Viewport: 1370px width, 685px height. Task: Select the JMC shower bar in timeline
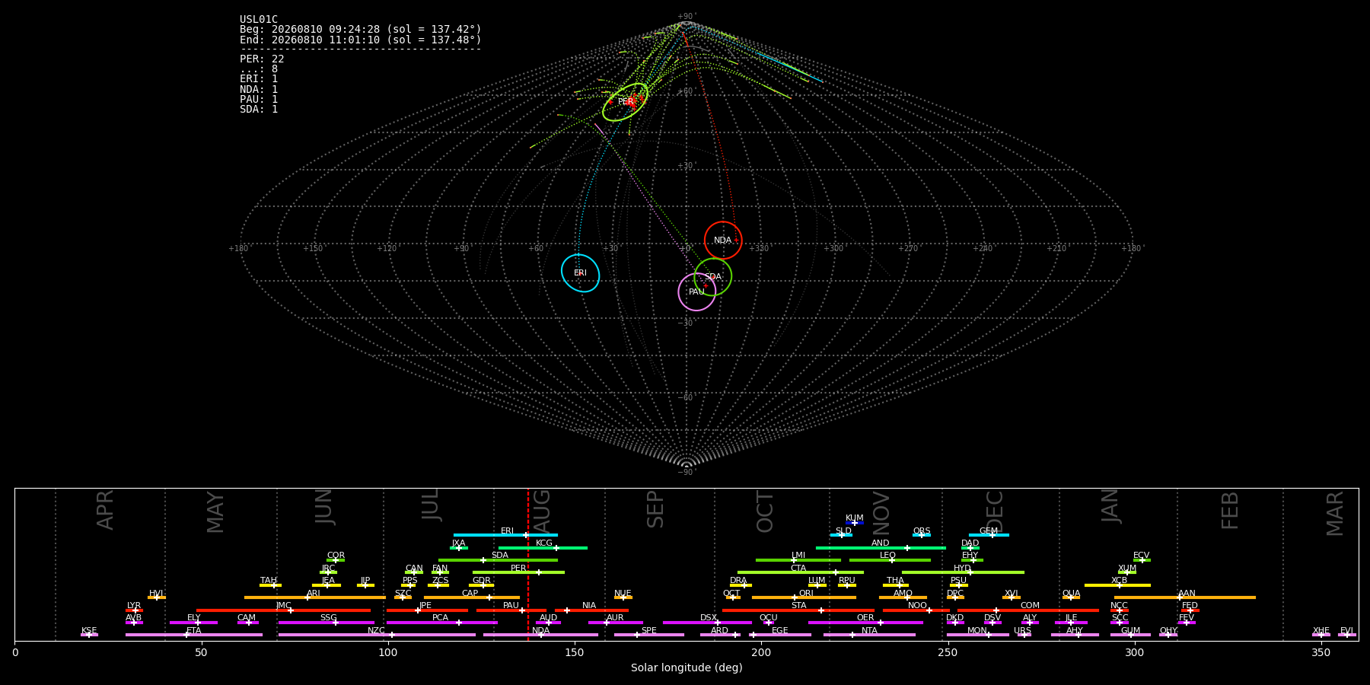click(x=283, y=610)
